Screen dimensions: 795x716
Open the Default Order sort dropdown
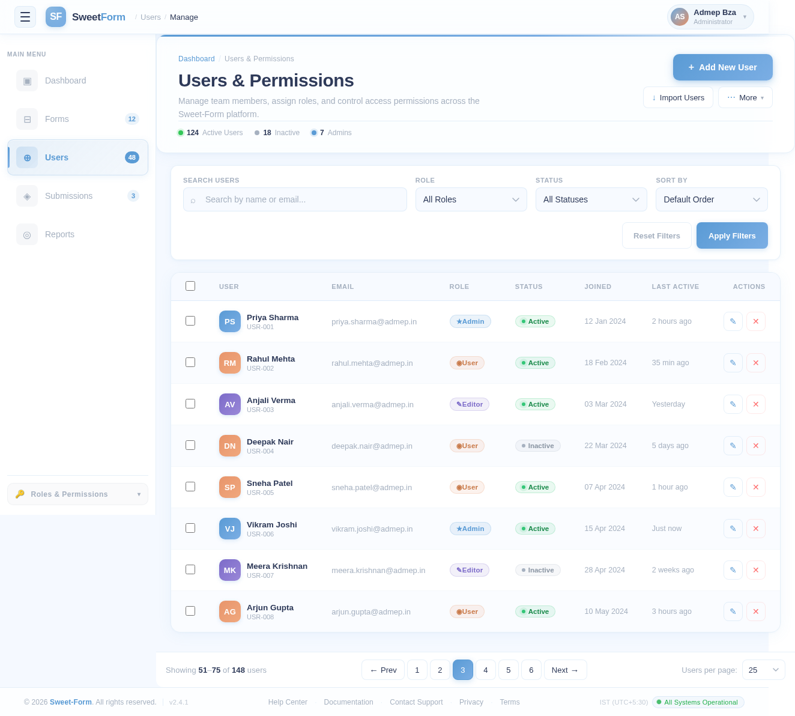(x=712, y=199)
